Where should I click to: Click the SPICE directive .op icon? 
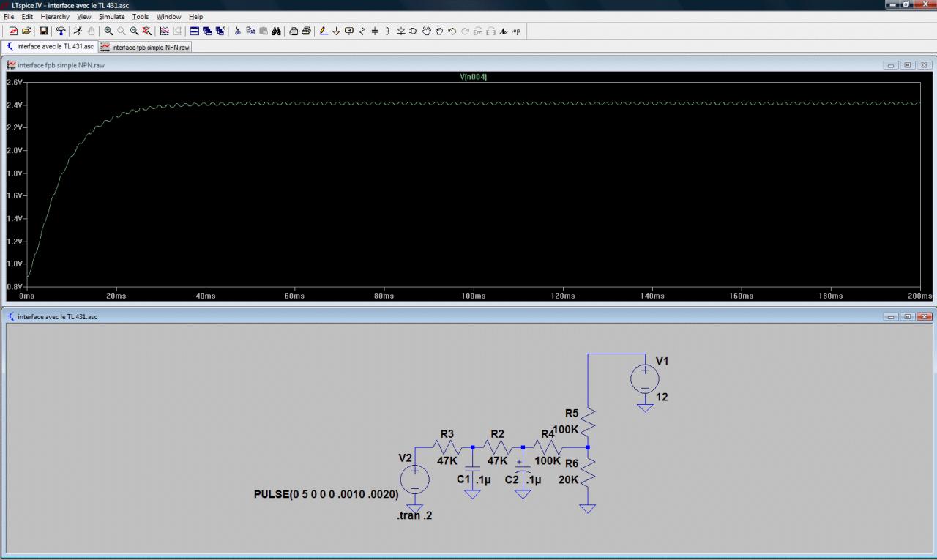pos(517,31)
